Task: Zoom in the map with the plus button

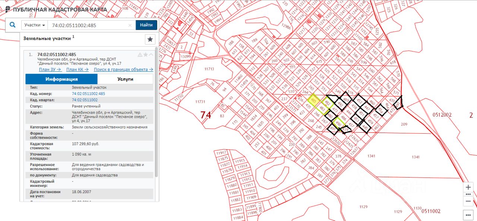Action: tap(468, 187)
